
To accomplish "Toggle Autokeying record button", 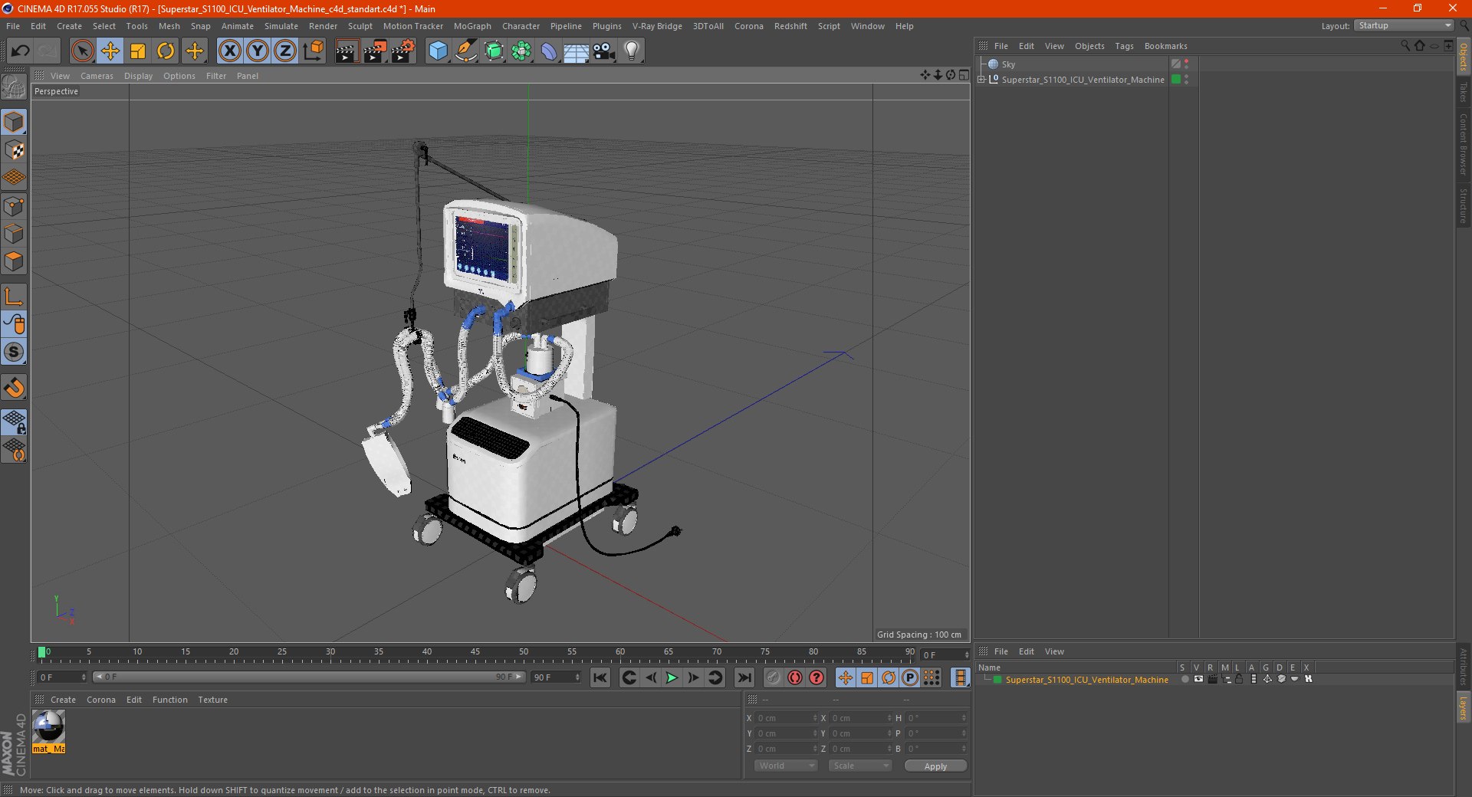I will pos(795,677).
